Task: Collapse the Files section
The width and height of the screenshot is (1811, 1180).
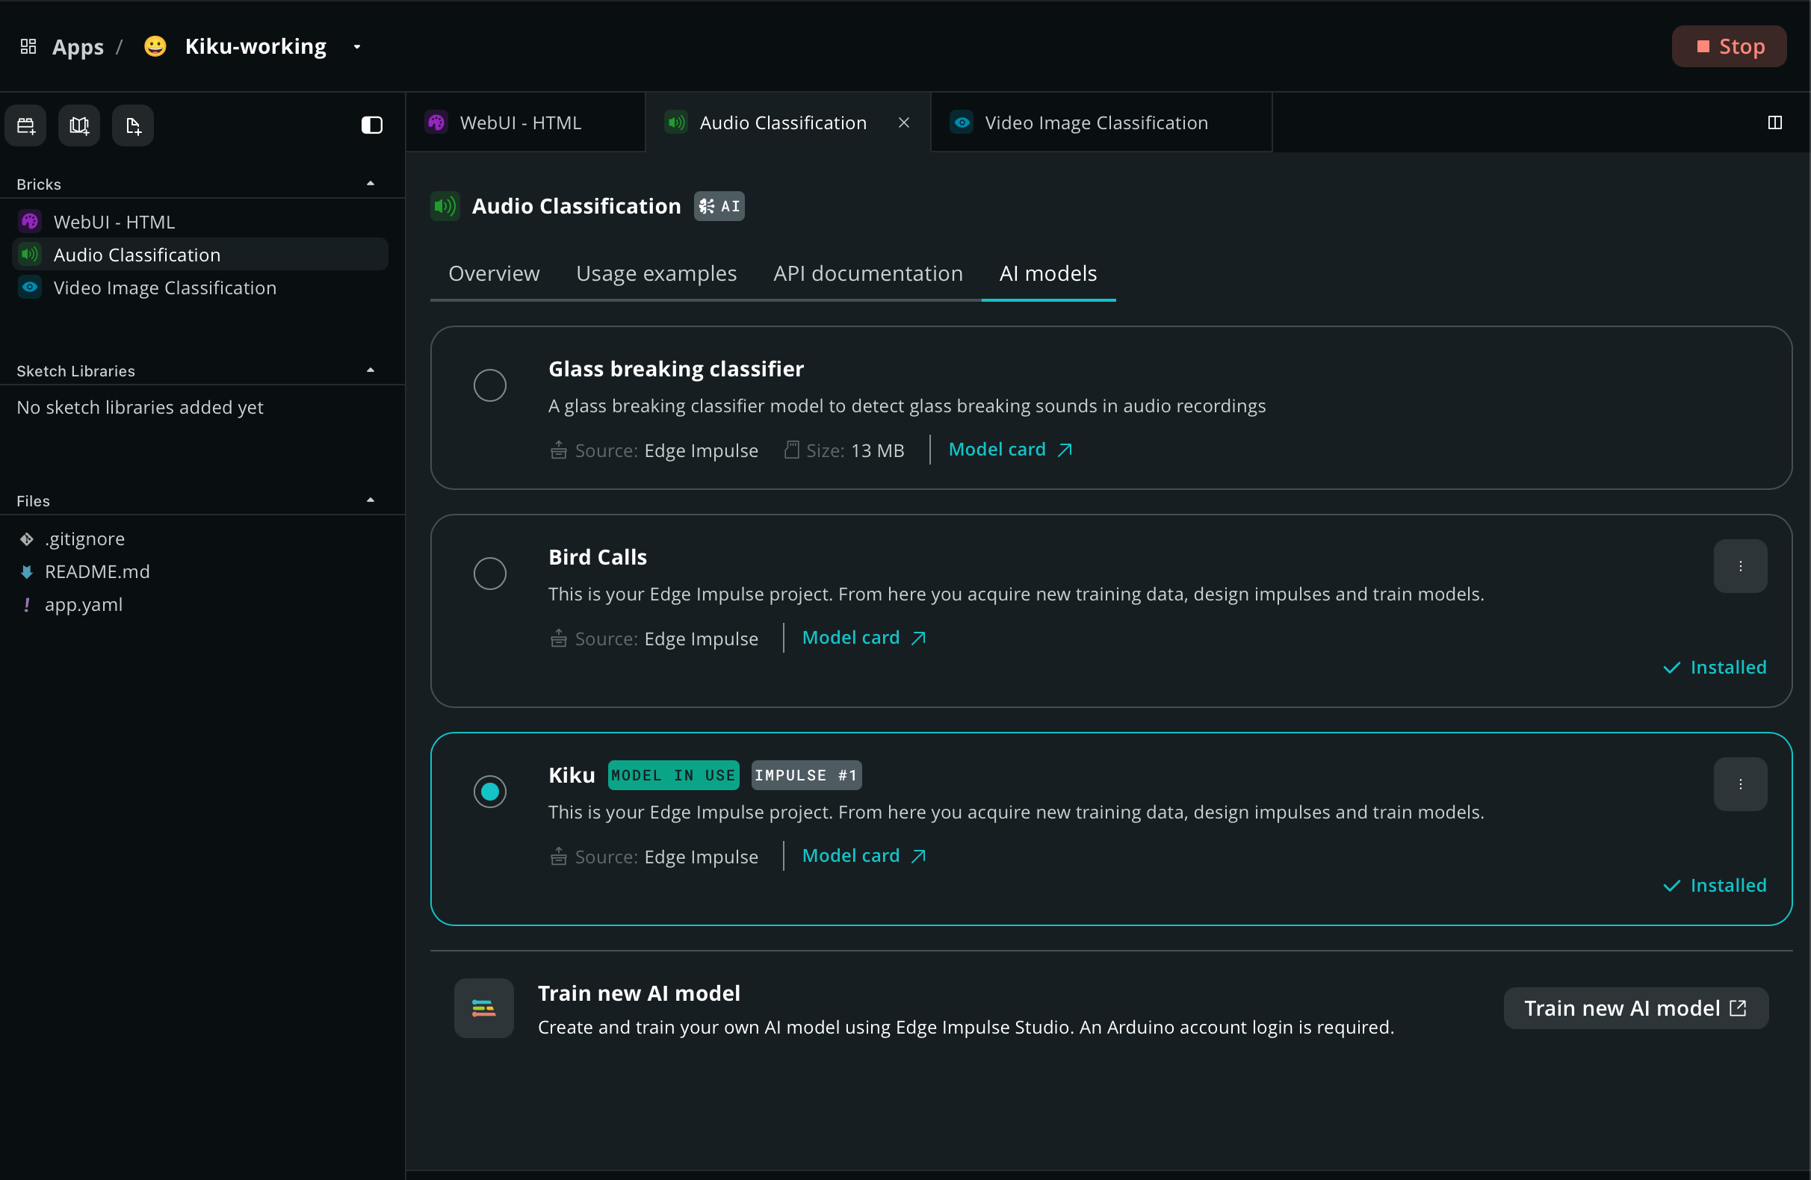Action: click(x=371, y=500)
